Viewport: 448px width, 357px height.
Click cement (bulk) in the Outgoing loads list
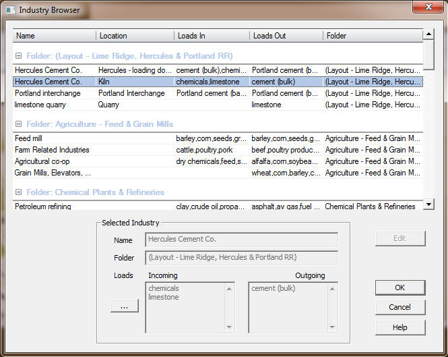click(x=273, y=288)
